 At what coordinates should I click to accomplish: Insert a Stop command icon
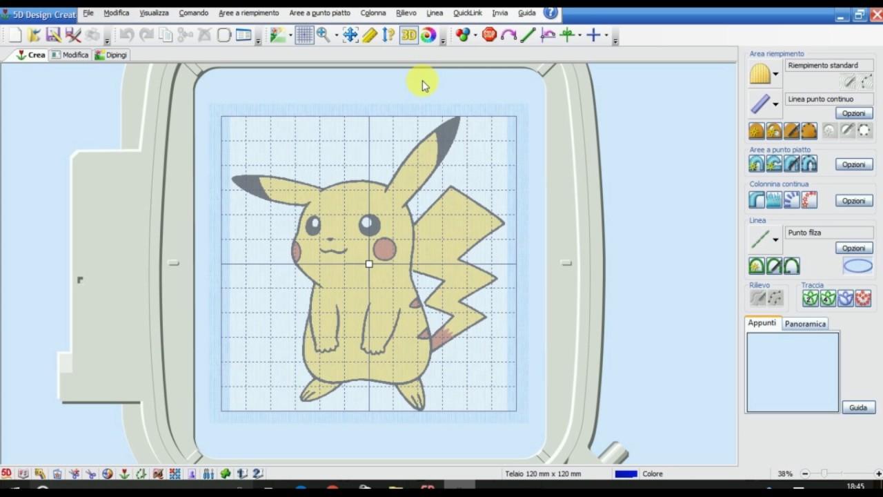coord(489,35)
